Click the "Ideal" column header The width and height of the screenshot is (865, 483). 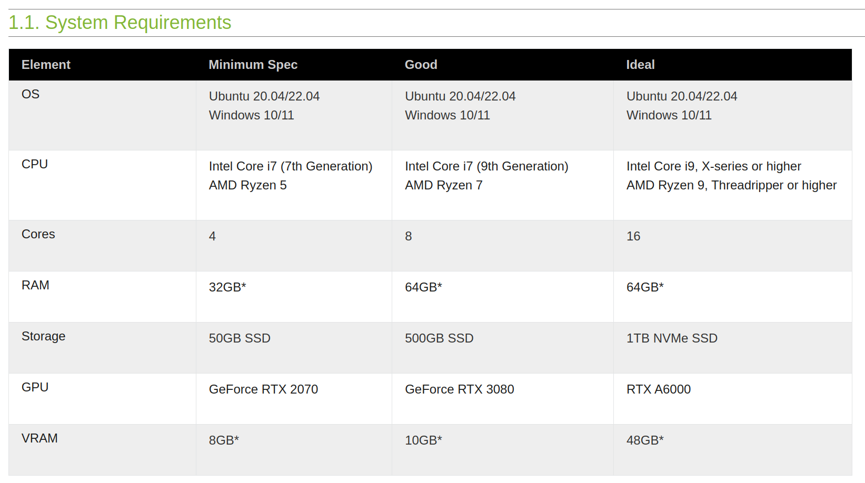click(x=640, y=65)
